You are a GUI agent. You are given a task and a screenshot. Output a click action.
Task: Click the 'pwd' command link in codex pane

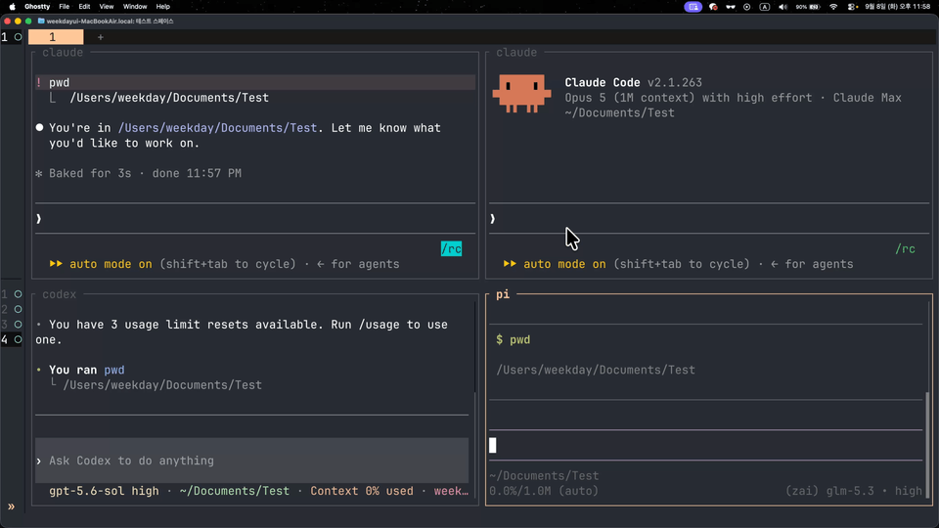pos(114,370)
